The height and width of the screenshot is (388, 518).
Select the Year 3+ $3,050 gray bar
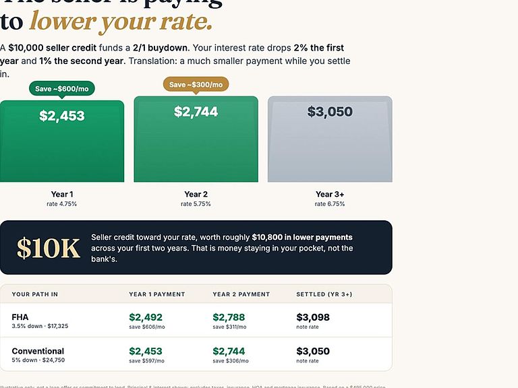330,139
